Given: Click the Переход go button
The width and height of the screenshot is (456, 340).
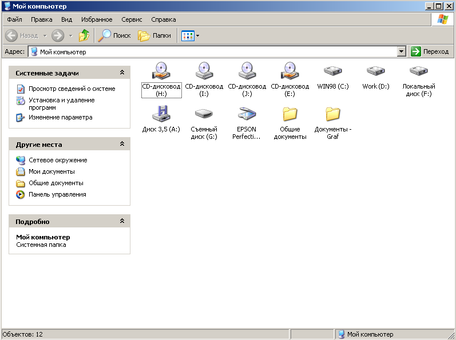Looking at the screenshot, I should click(x=430, y=51).
